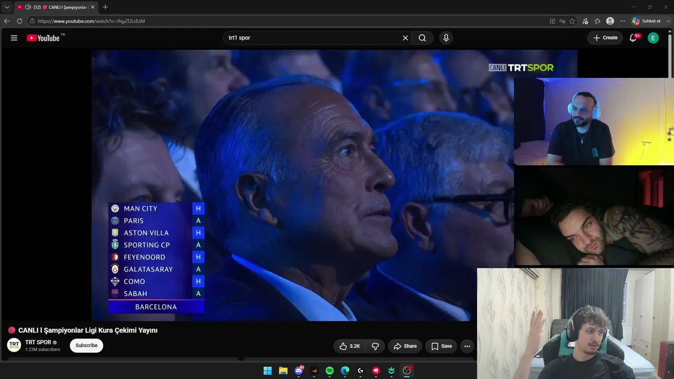674x379 pixels.
Task: Open the Windows Start menu
Action: 267,371
